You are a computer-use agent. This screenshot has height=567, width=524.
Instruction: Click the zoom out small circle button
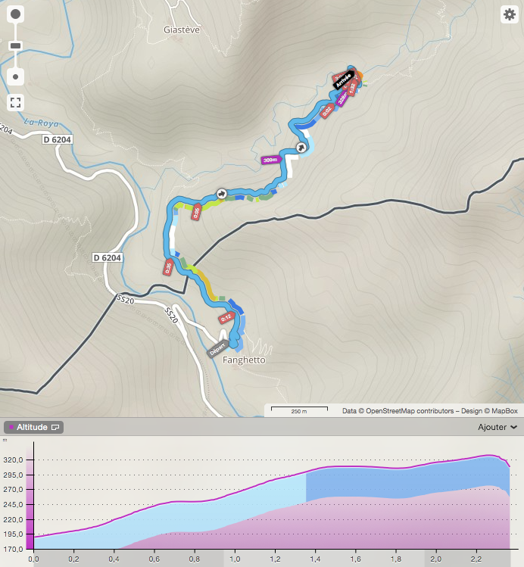coord(15,77)
